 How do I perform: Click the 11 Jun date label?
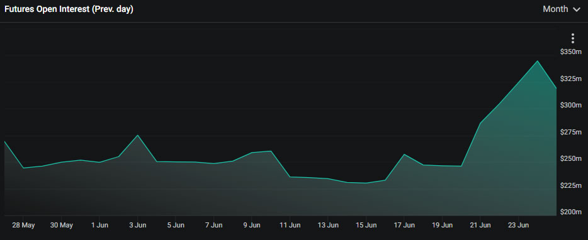[290, 225]
